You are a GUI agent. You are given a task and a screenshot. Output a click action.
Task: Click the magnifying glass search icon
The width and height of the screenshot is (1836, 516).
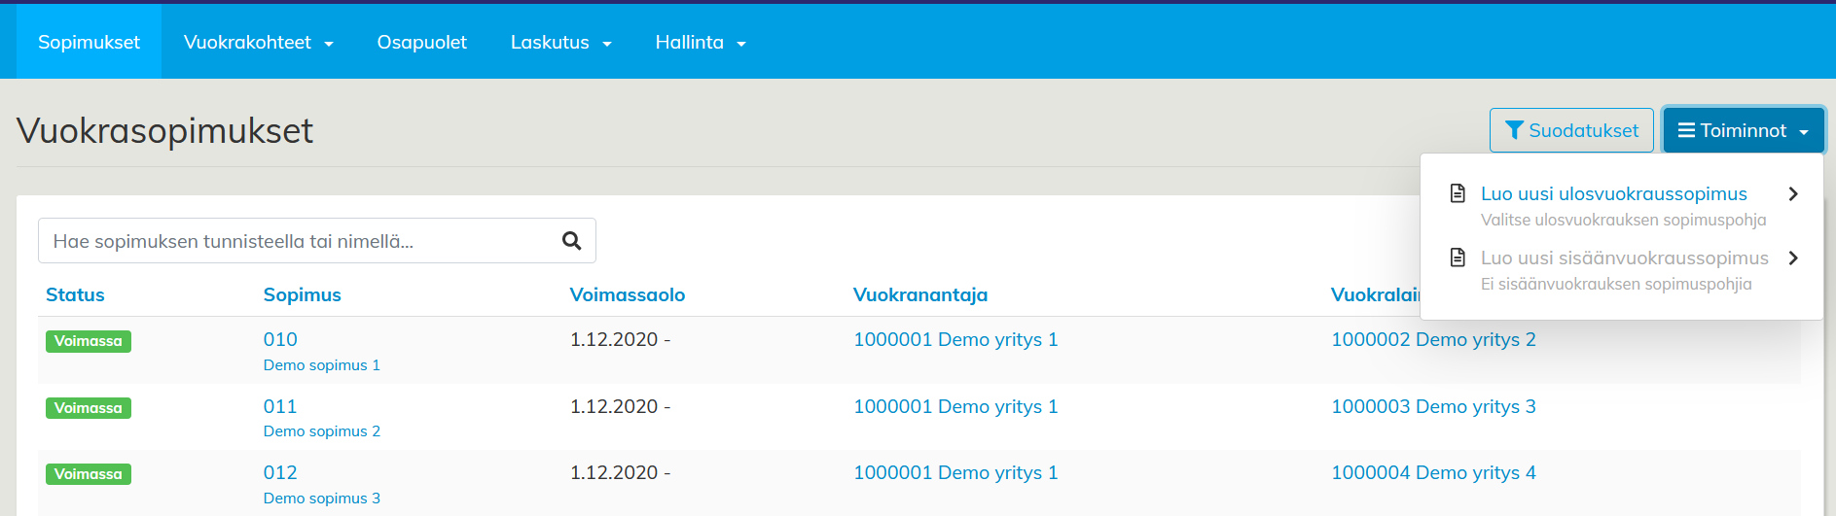(571, 241)
